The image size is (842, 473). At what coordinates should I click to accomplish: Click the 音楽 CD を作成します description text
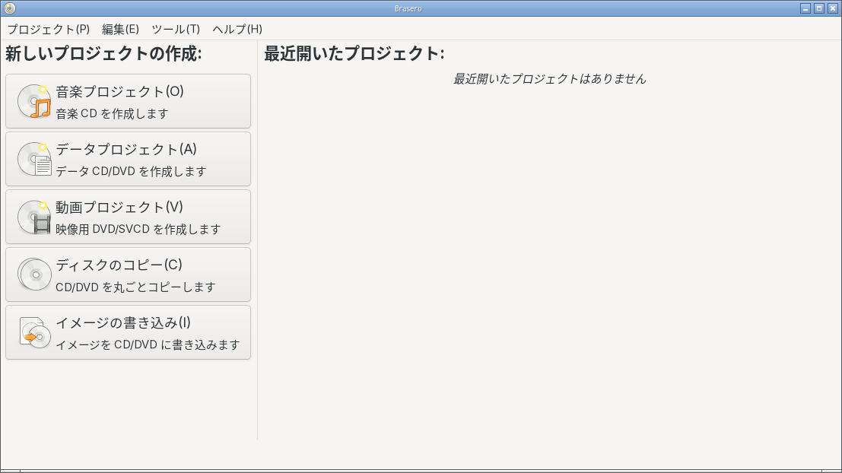[x=113, y=114]
